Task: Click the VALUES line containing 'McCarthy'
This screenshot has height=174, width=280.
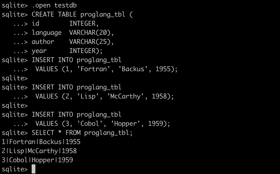Action: pos(105,96)
